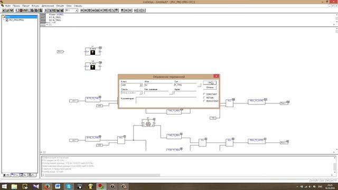Open the Windows Start button
338x190 pixels.
tap(4, 186)
